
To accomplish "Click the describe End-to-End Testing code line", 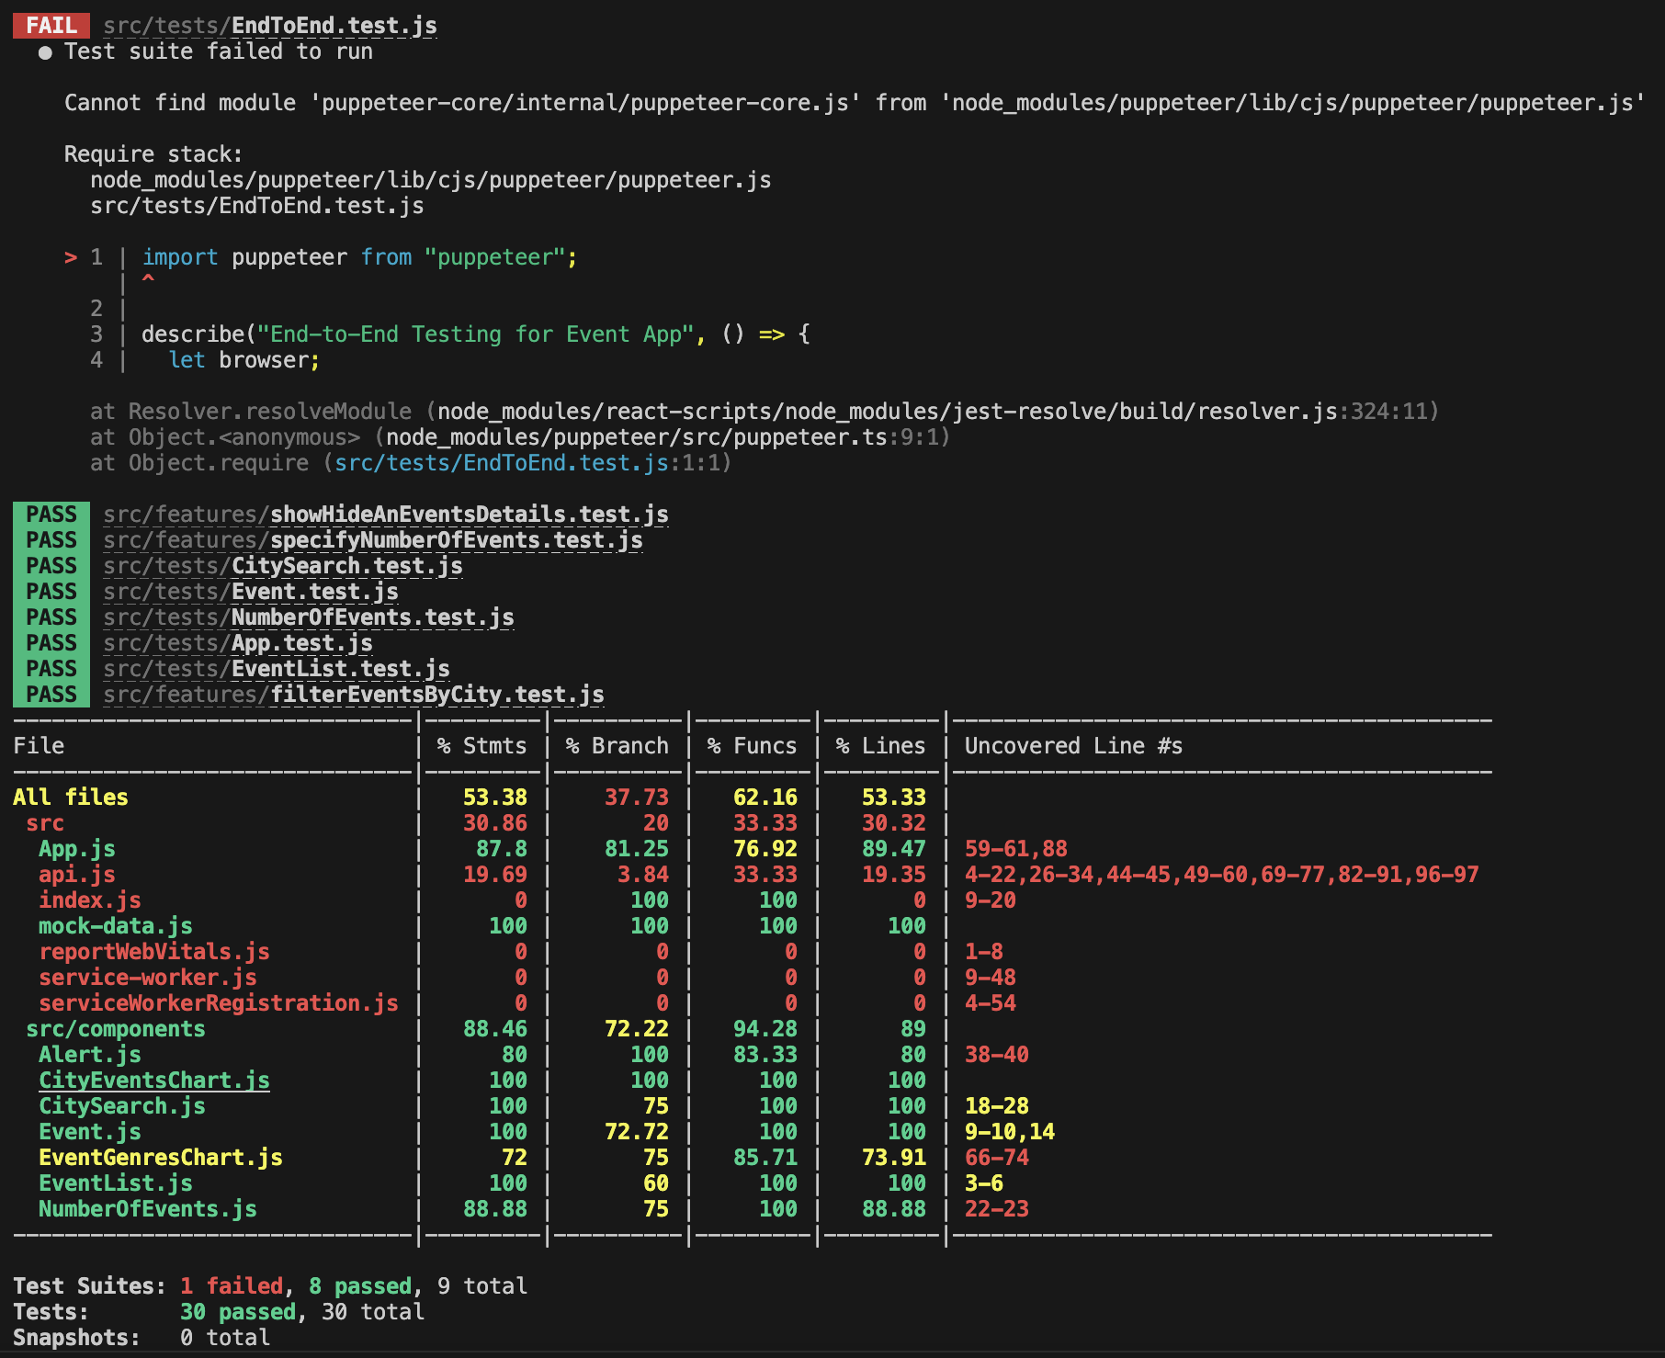I will click(476, 334).
